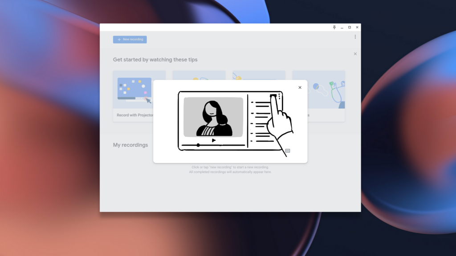Click the video progress slider knob
Screen dimensions: 456x256
click(x=198, y=145)
